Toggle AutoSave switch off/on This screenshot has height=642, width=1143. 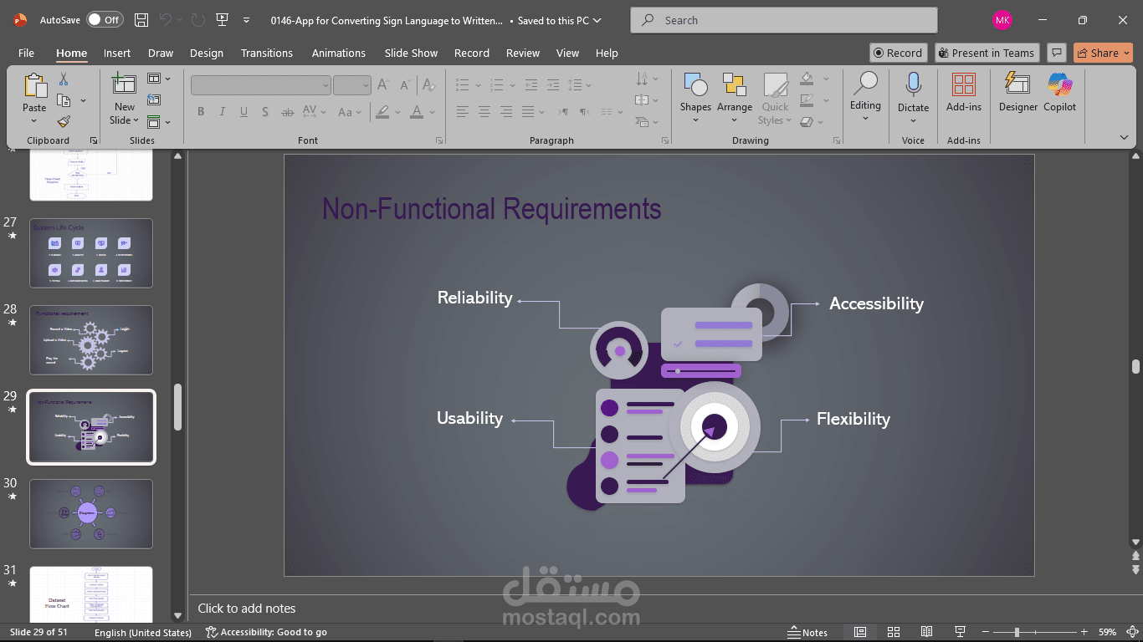click(105, 20)
